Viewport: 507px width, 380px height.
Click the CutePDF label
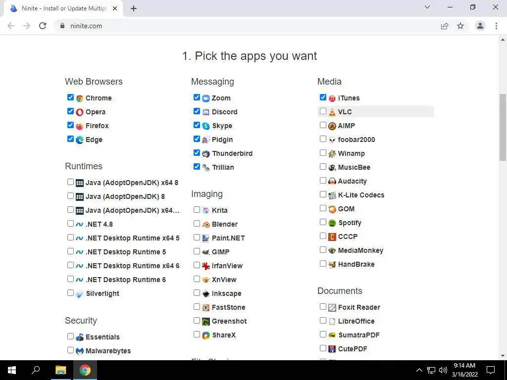point(353,349)
